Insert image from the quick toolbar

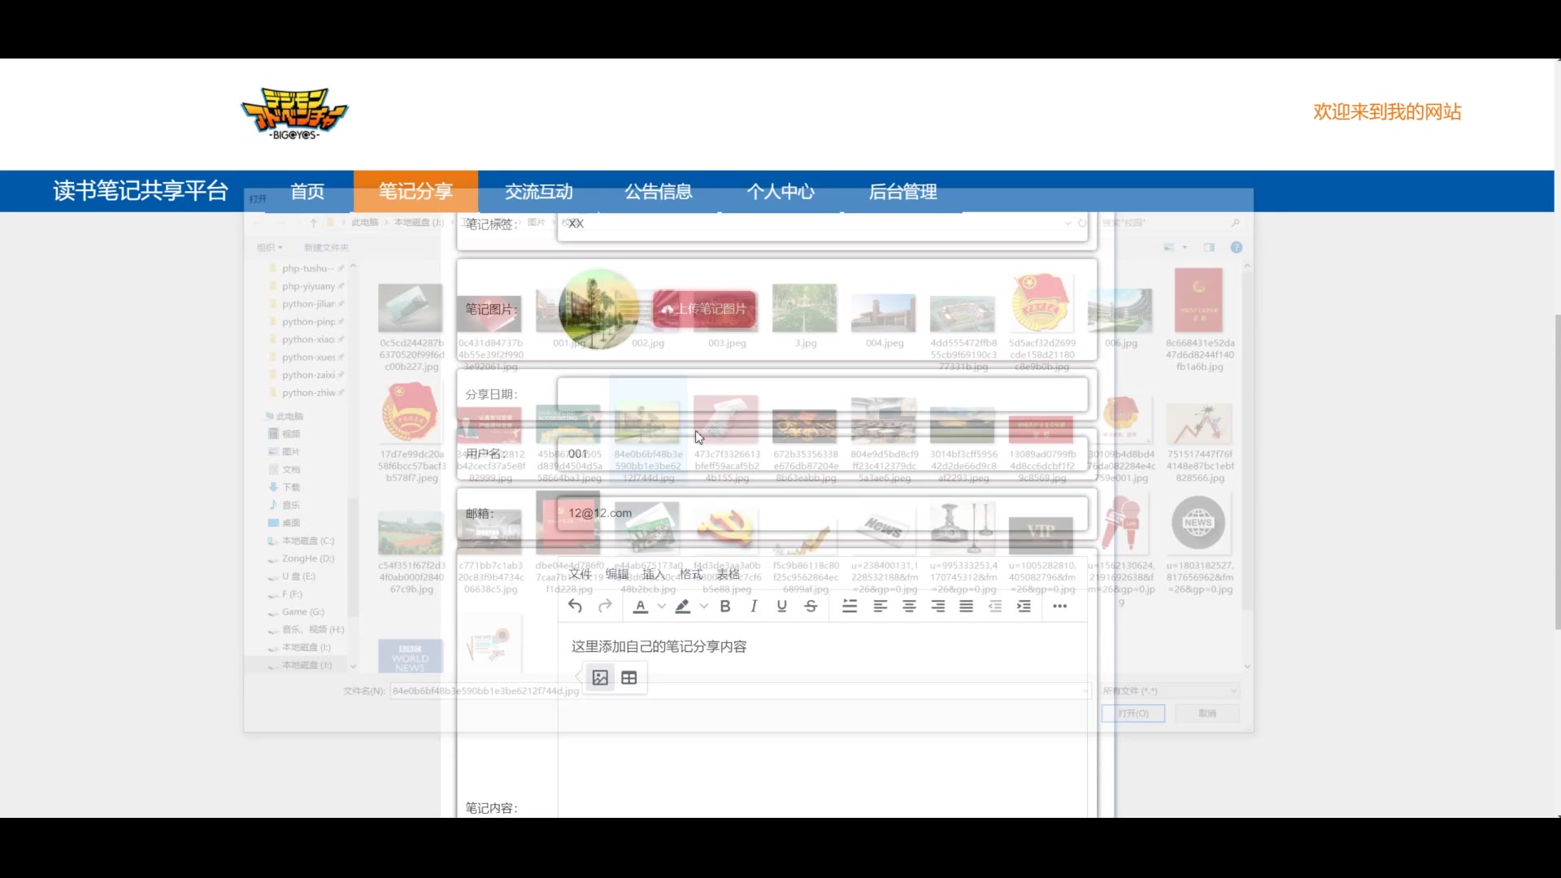600,678
